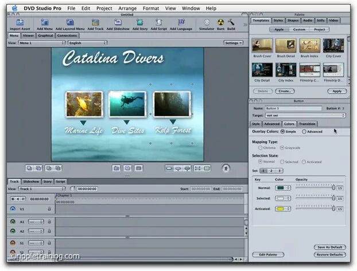Launch the Simulator from toolbar
Screen dimensions: 357x271
tap(207, 22)
